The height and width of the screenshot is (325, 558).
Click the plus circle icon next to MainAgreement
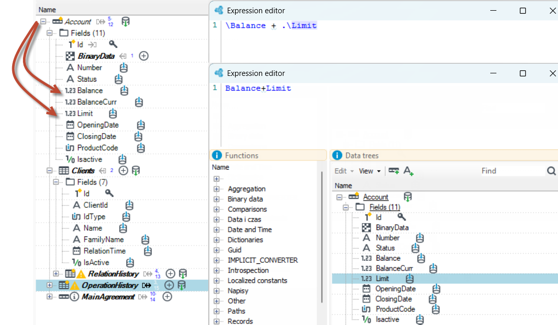[168, 297]
